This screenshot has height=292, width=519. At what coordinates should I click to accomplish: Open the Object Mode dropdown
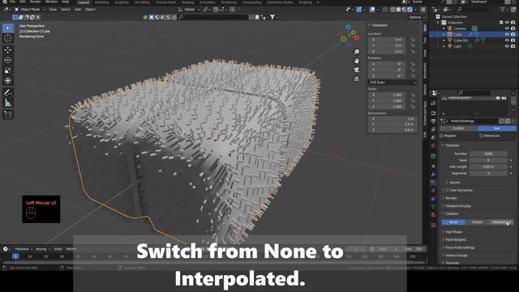tap(30, 10)
